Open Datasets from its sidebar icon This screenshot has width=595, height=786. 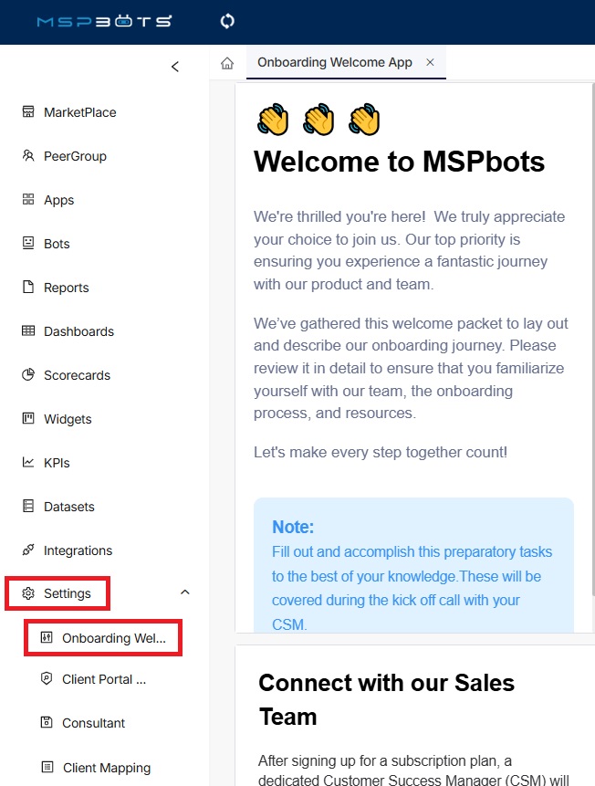29,507
